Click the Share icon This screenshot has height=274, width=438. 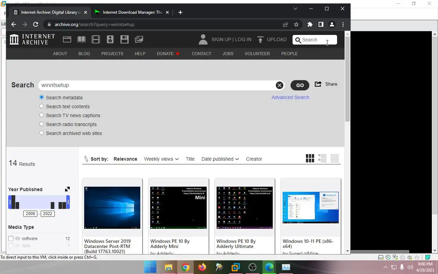(x=318, y=84)
